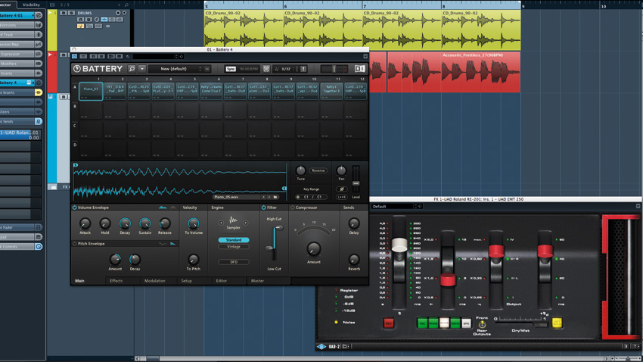Switch to the Master tab

[257, 281]
